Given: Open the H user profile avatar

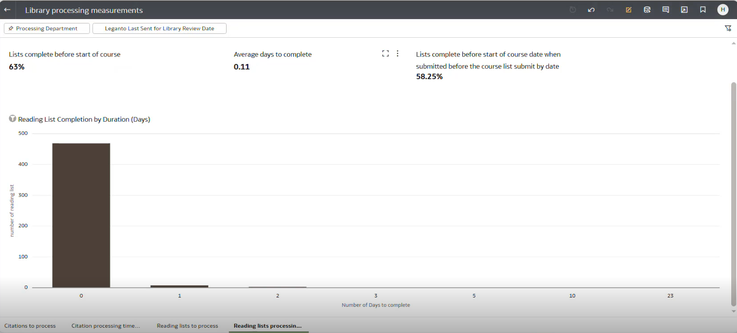Looking at the screenshot, I should 723,9.
